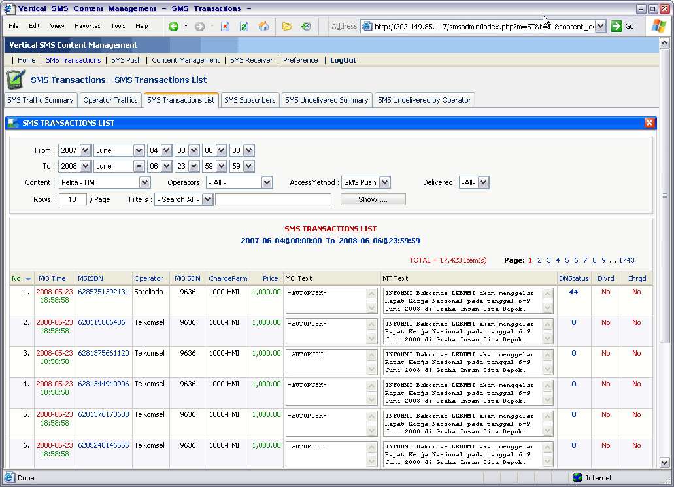The height and width of the screenshot is (487, 674).
Task: Go to page 1743 of results
Action: coord(626,260)
